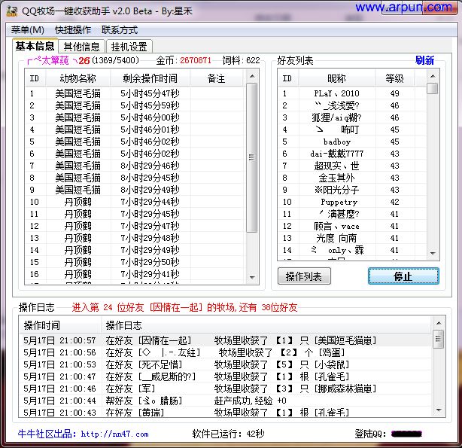
Task: Select the log entry at 21:00:44 赶产成功
Action: tap(226, 401)
